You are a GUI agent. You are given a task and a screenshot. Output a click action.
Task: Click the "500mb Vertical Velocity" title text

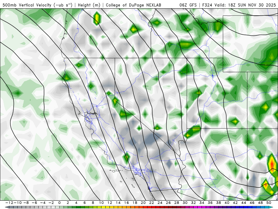coord(27,5)
